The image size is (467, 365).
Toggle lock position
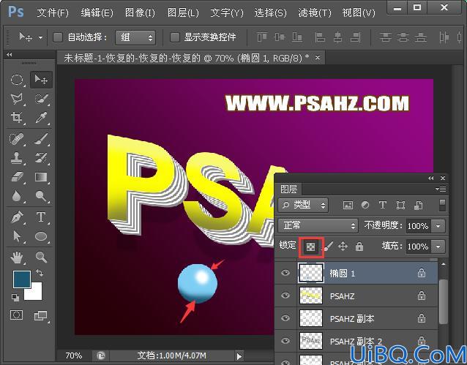[343, 247]
